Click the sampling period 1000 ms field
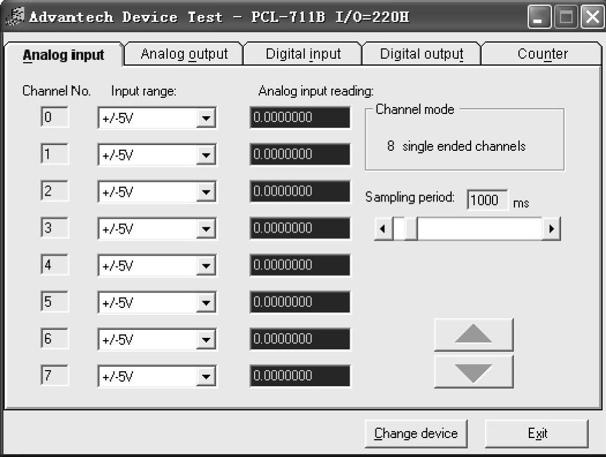 [x=487, y=200]
